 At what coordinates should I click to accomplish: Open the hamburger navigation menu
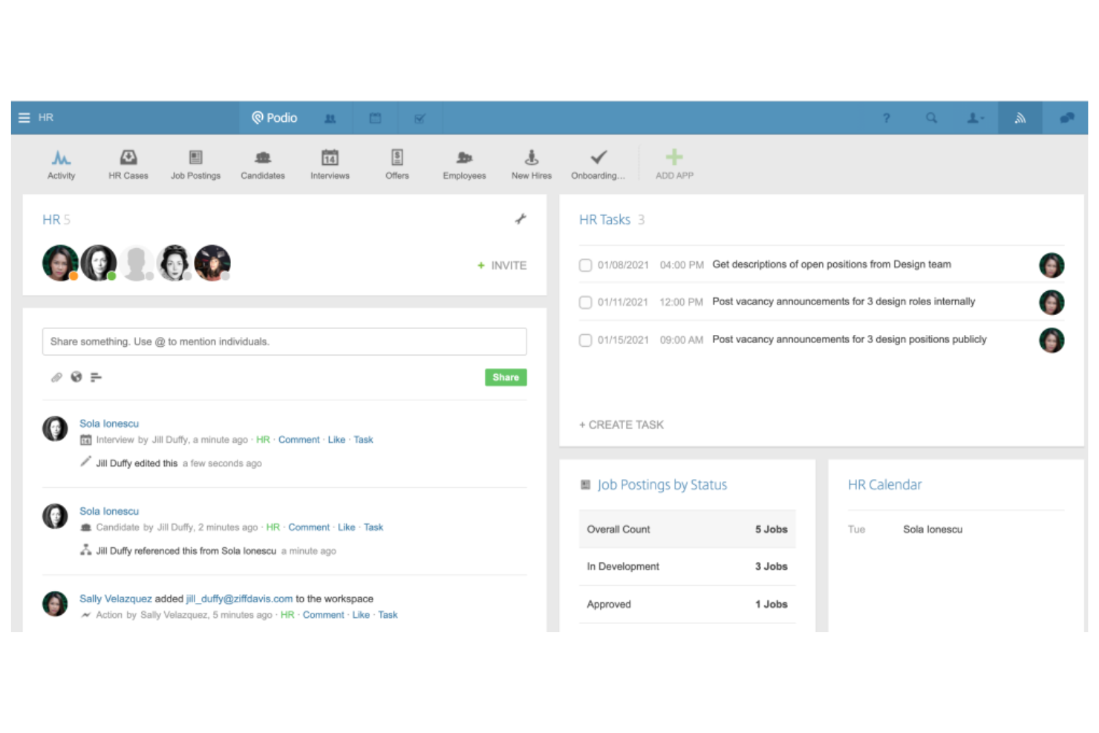point(23,117)
